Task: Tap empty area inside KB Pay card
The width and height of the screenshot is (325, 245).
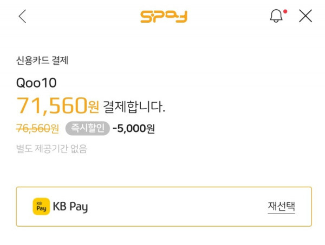Action: pos(176,207)
